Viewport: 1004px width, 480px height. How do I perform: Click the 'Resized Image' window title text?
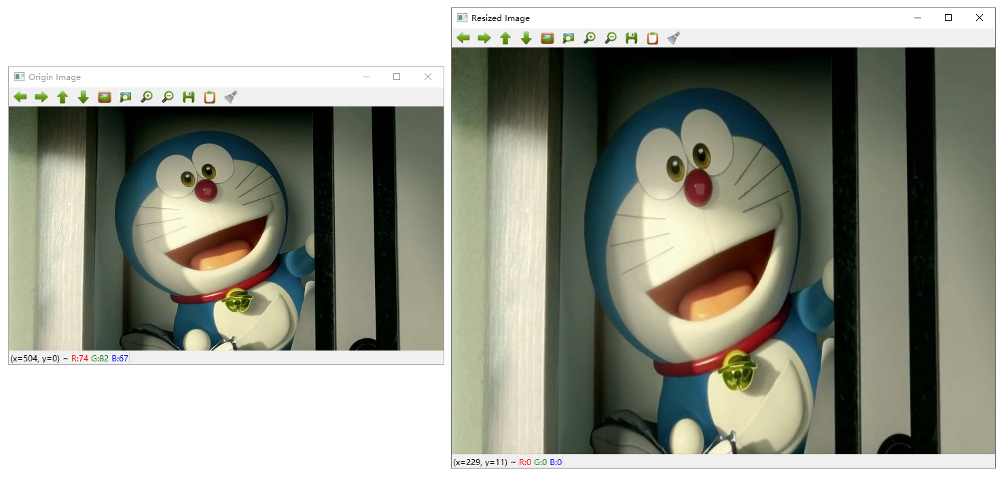click(x=501, y=18)
